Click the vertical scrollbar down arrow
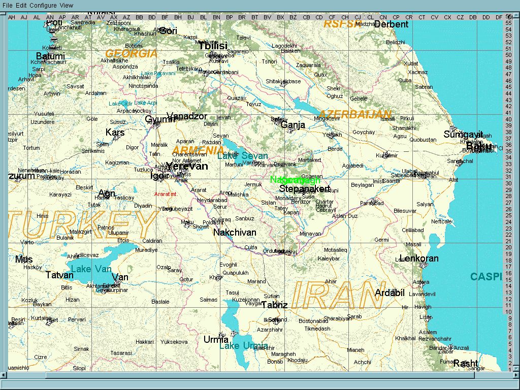This screenshot has height=390, width=520. (516, 369)
